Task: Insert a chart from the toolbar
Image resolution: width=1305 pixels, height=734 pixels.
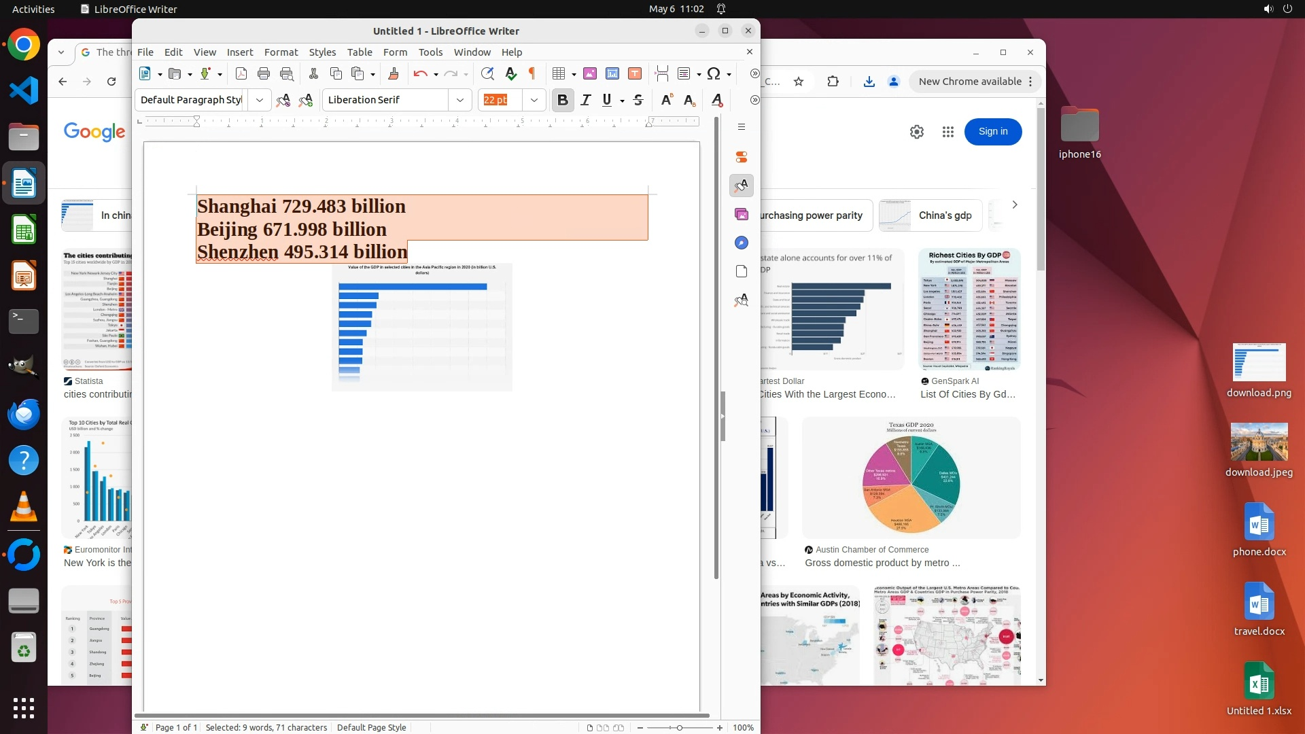Action: coord(612,73)
